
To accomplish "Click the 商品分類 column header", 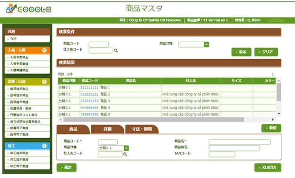I will [x=69, y=81].
